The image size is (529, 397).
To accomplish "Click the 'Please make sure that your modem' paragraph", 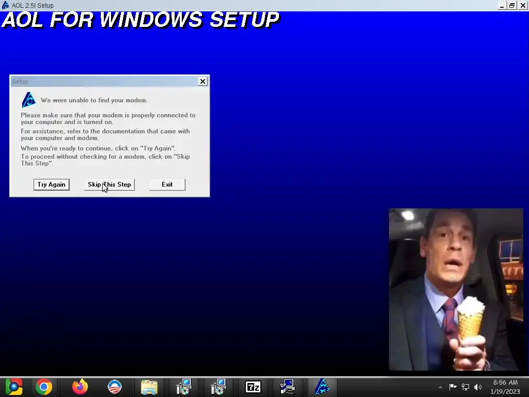I will coord(108,118).
